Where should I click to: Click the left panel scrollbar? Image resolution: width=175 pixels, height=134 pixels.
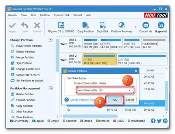[x=57, y=56]
